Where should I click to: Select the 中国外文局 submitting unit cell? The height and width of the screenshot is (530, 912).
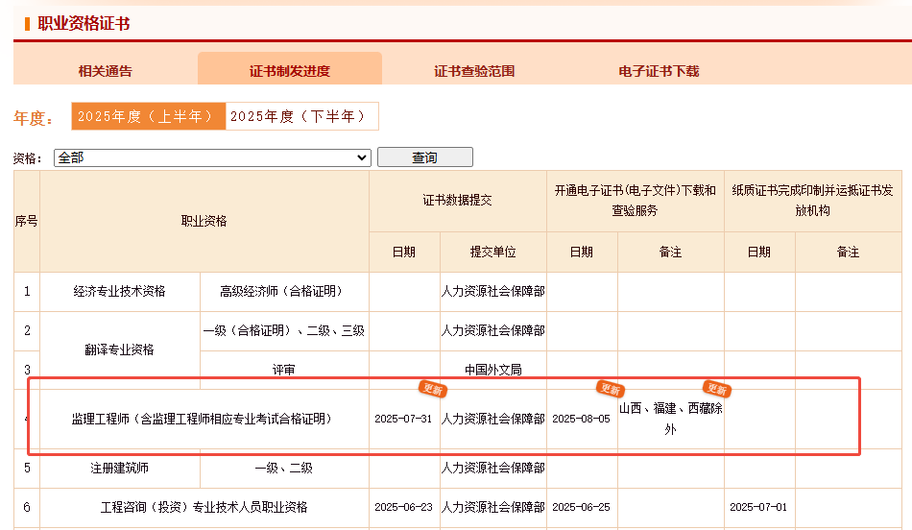[492, 369]
